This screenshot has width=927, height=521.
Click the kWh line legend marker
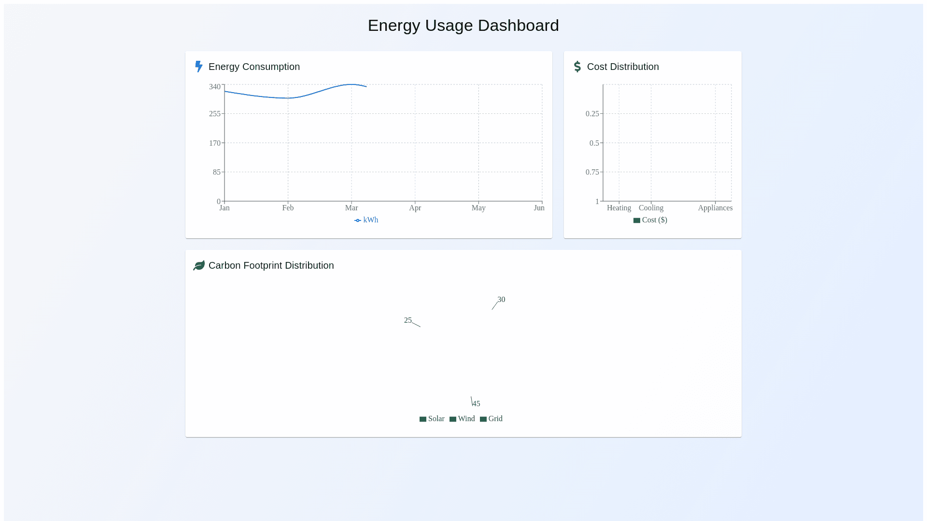click(358, 220)
